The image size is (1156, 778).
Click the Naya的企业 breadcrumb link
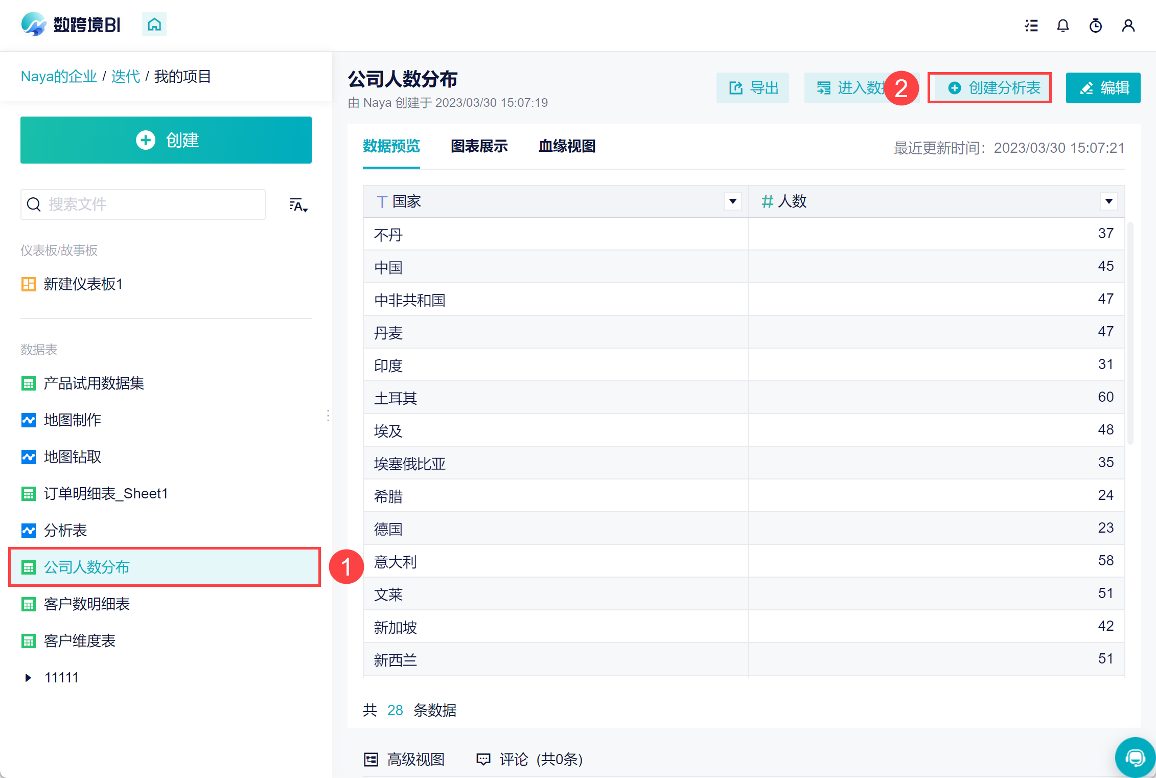pyautogui.click(x=59, y=77)
